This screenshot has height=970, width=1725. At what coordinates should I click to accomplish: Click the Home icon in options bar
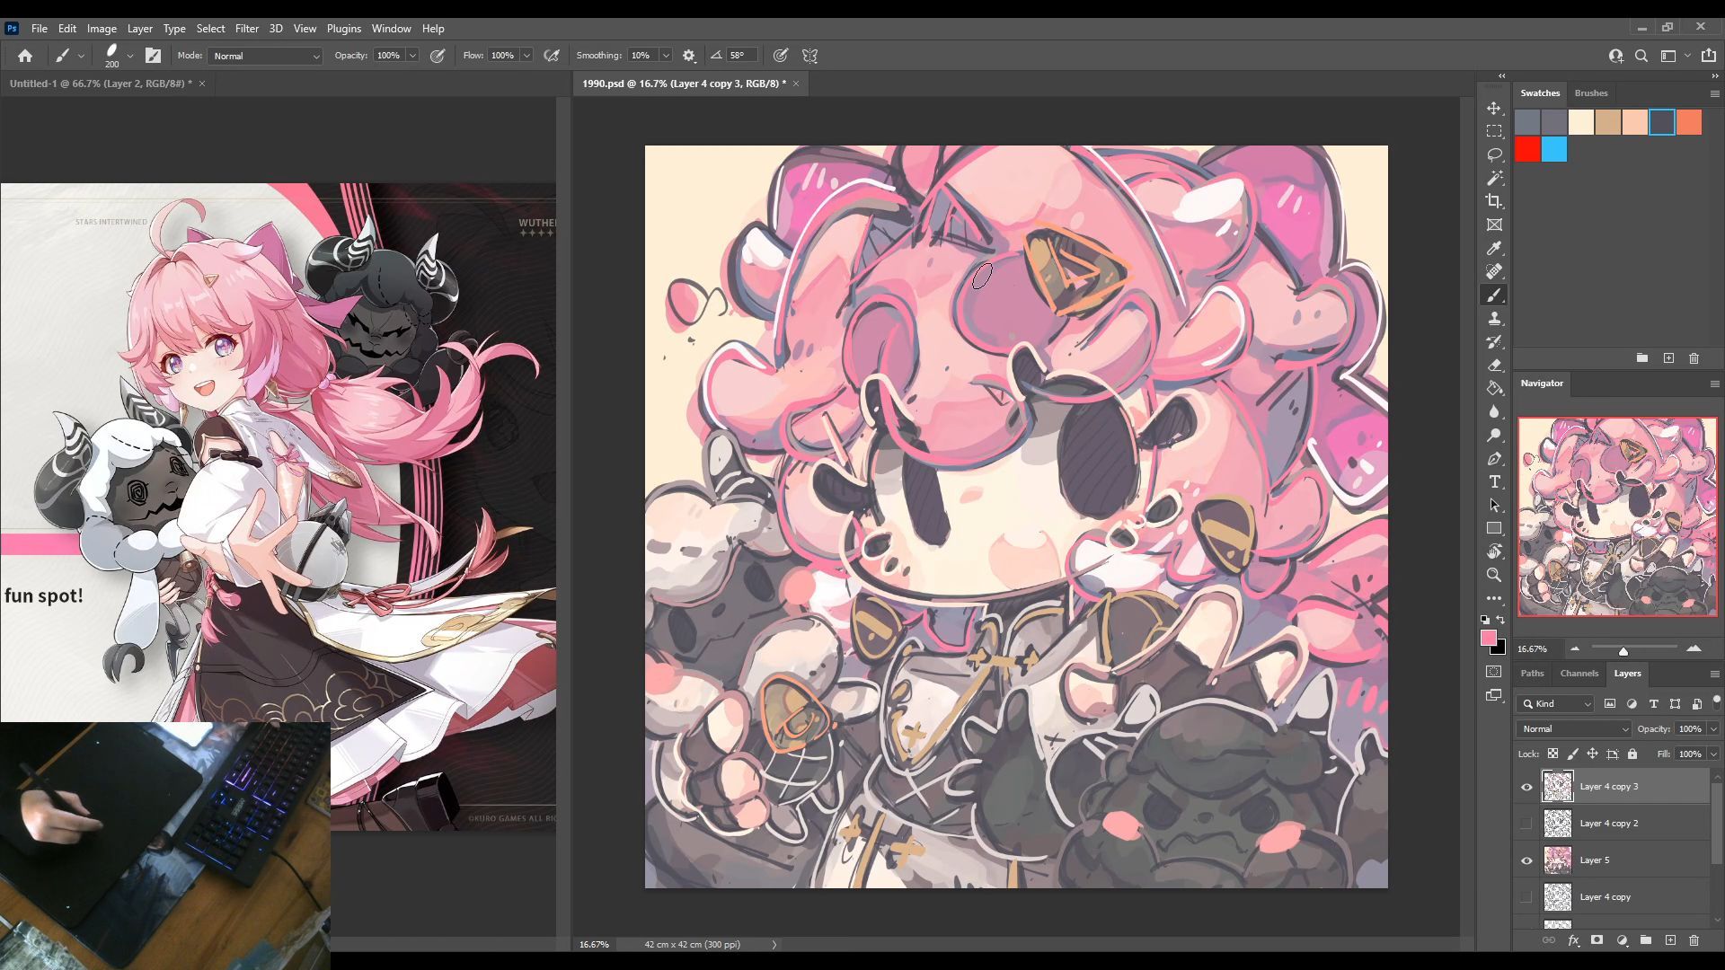[25, 56]
